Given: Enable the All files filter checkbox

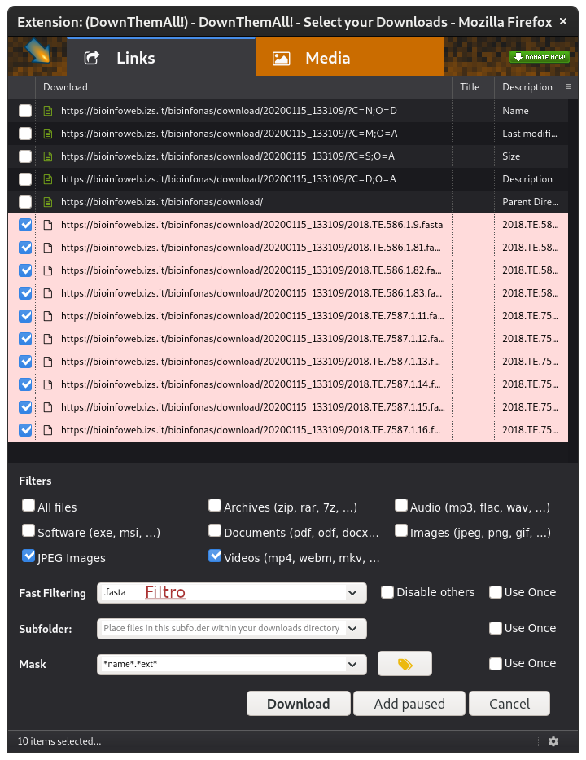Looking at the screenshot, I should coord(28,506).
